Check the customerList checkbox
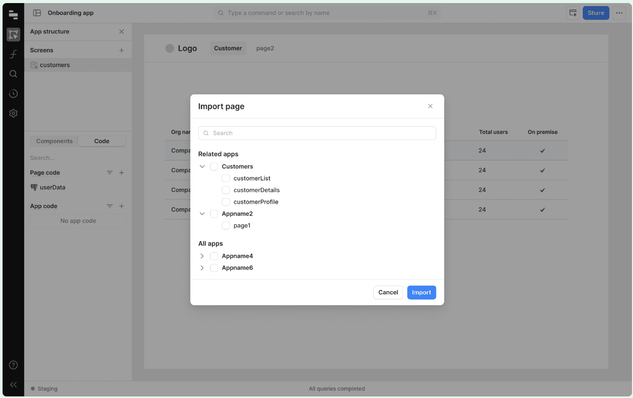 tap(226, 178)
